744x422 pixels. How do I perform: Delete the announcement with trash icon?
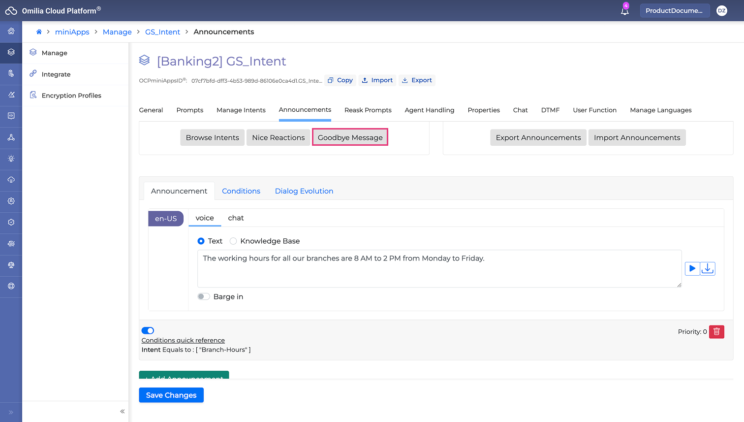716,331
